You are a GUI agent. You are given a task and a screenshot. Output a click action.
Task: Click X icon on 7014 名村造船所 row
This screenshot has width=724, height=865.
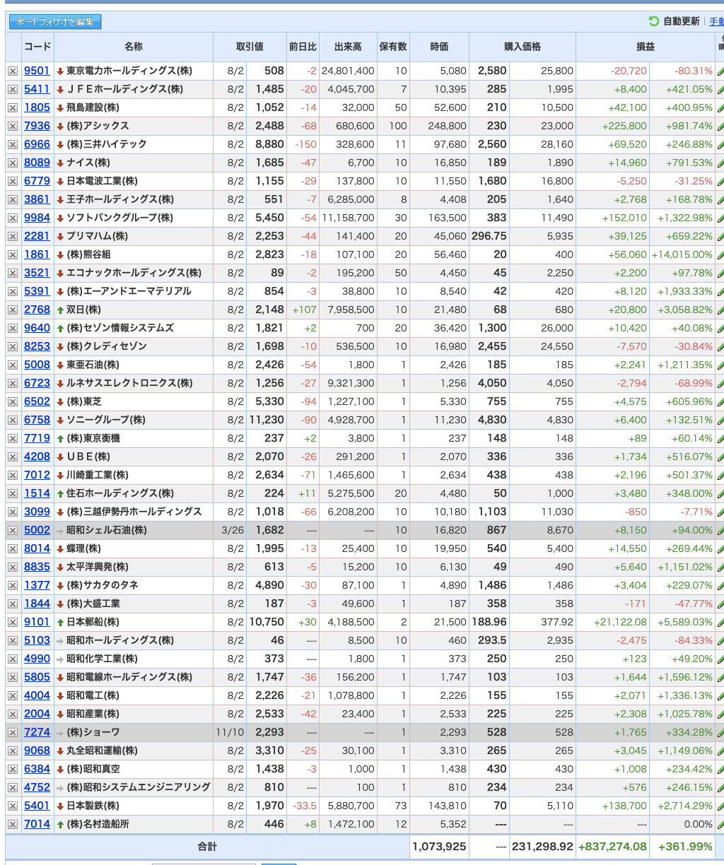[13, 824]
